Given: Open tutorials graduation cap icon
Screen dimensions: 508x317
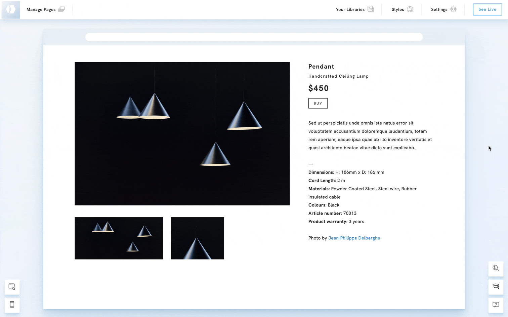Looking at the screenshot, I should pyautogui.click(x=496, y=286).
